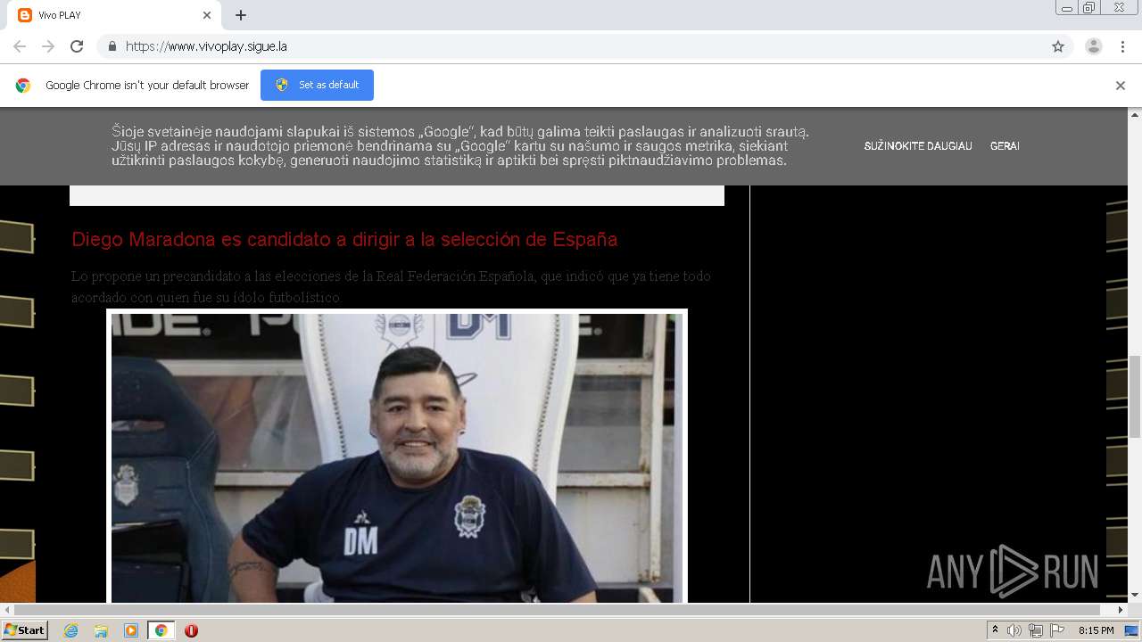1142x642 pixels.
Task: Open Action Center flag icon
Action: click(x=1055, y=630)
